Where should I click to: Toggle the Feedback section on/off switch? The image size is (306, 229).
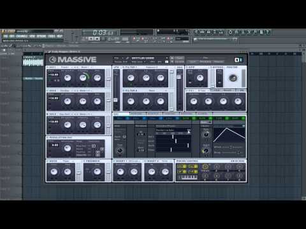tap(84, 161)
